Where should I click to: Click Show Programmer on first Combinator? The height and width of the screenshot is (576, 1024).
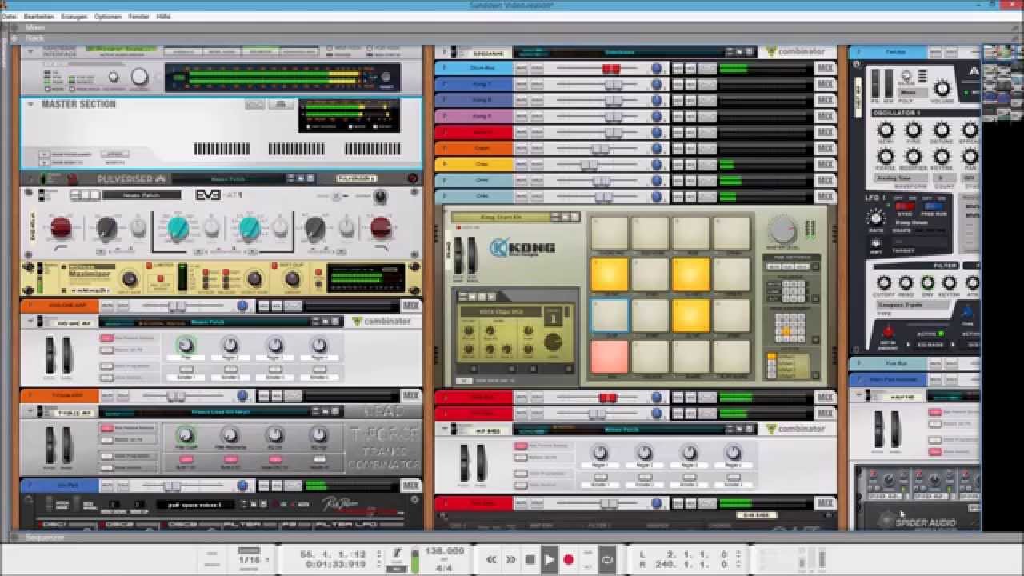(x=107, y=366)
